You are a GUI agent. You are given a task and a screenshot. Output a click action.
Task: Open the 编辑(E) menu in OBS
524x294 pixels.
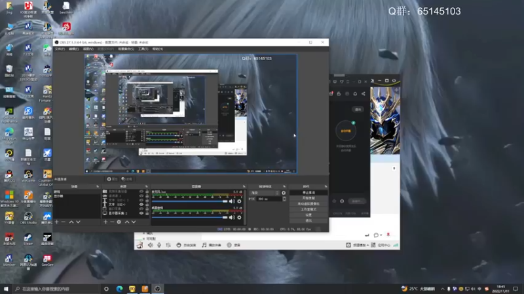tap(73, 49)
